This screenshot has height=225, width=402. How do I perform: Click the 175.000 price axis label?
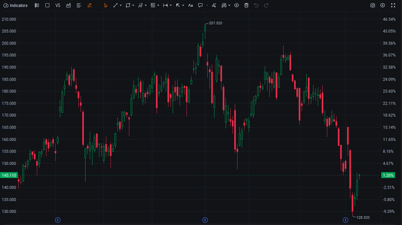(9, 103)
